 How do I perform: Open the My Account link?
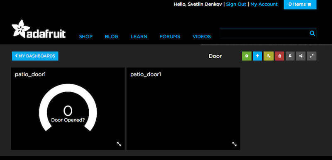(x=264, y=5)
